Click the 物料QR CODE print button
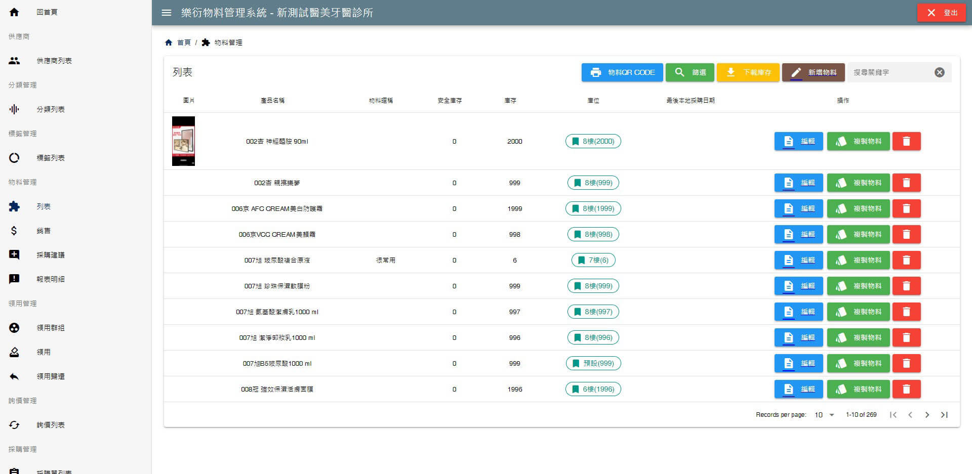The height and width of the screenshot is (474, 972). (622, 72)
